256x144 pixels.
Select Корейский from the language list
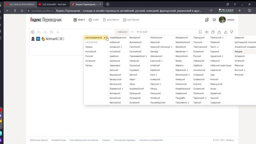(x=155, y=70)
